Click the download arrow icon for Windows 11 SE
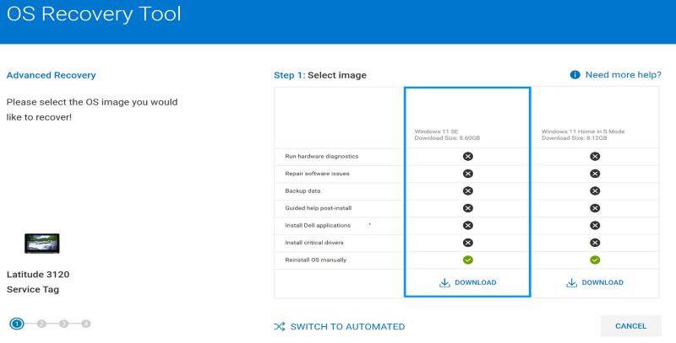This screenshot has height=343, width=676. pos(444,282)
